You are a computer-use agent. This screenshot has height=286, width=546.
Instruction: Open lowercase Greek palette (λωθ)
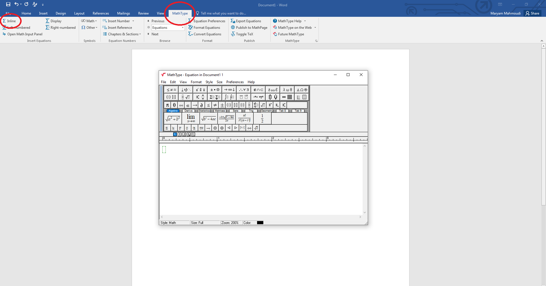click(287, 90)
